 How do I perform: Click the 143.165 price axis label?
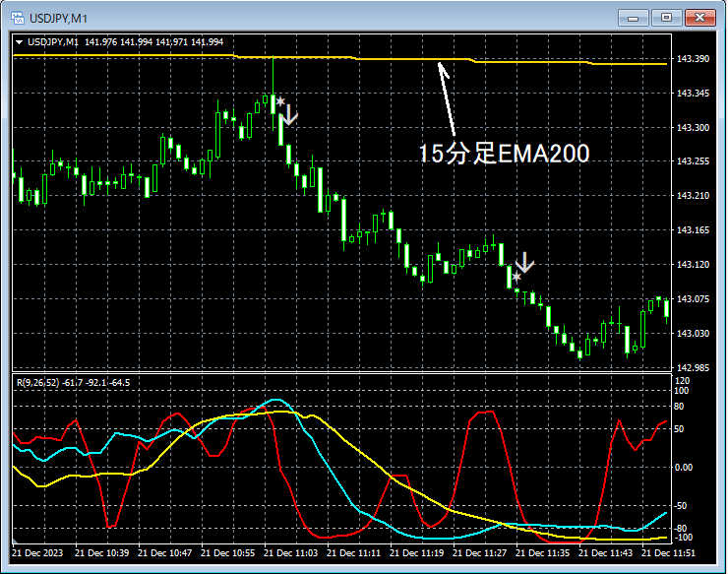pos(693,230)
